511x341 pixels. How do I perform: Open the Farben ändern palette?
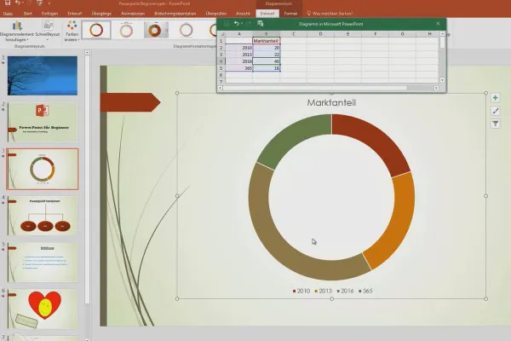pos(72,31)
